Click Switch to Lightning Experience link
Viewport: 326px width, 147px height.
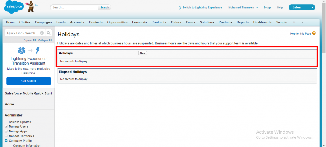[x=202, y=8]
